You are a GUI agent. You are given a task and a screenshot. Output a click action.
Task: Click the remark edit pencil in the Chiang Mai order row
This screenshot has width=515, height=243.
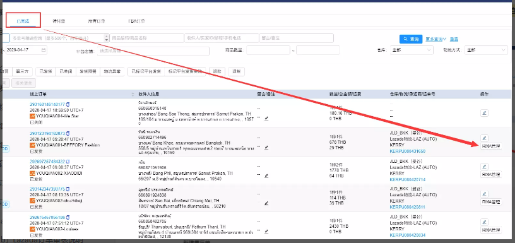[x=266, y=203]
